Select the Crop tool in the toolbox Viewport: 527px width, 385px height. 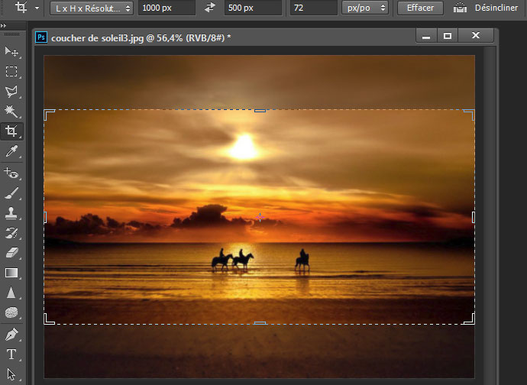click(11, 131)
